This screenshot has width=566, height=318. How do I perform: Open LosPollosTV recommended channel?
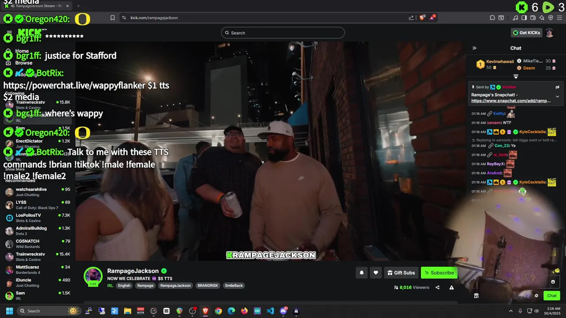click(38, 218)
